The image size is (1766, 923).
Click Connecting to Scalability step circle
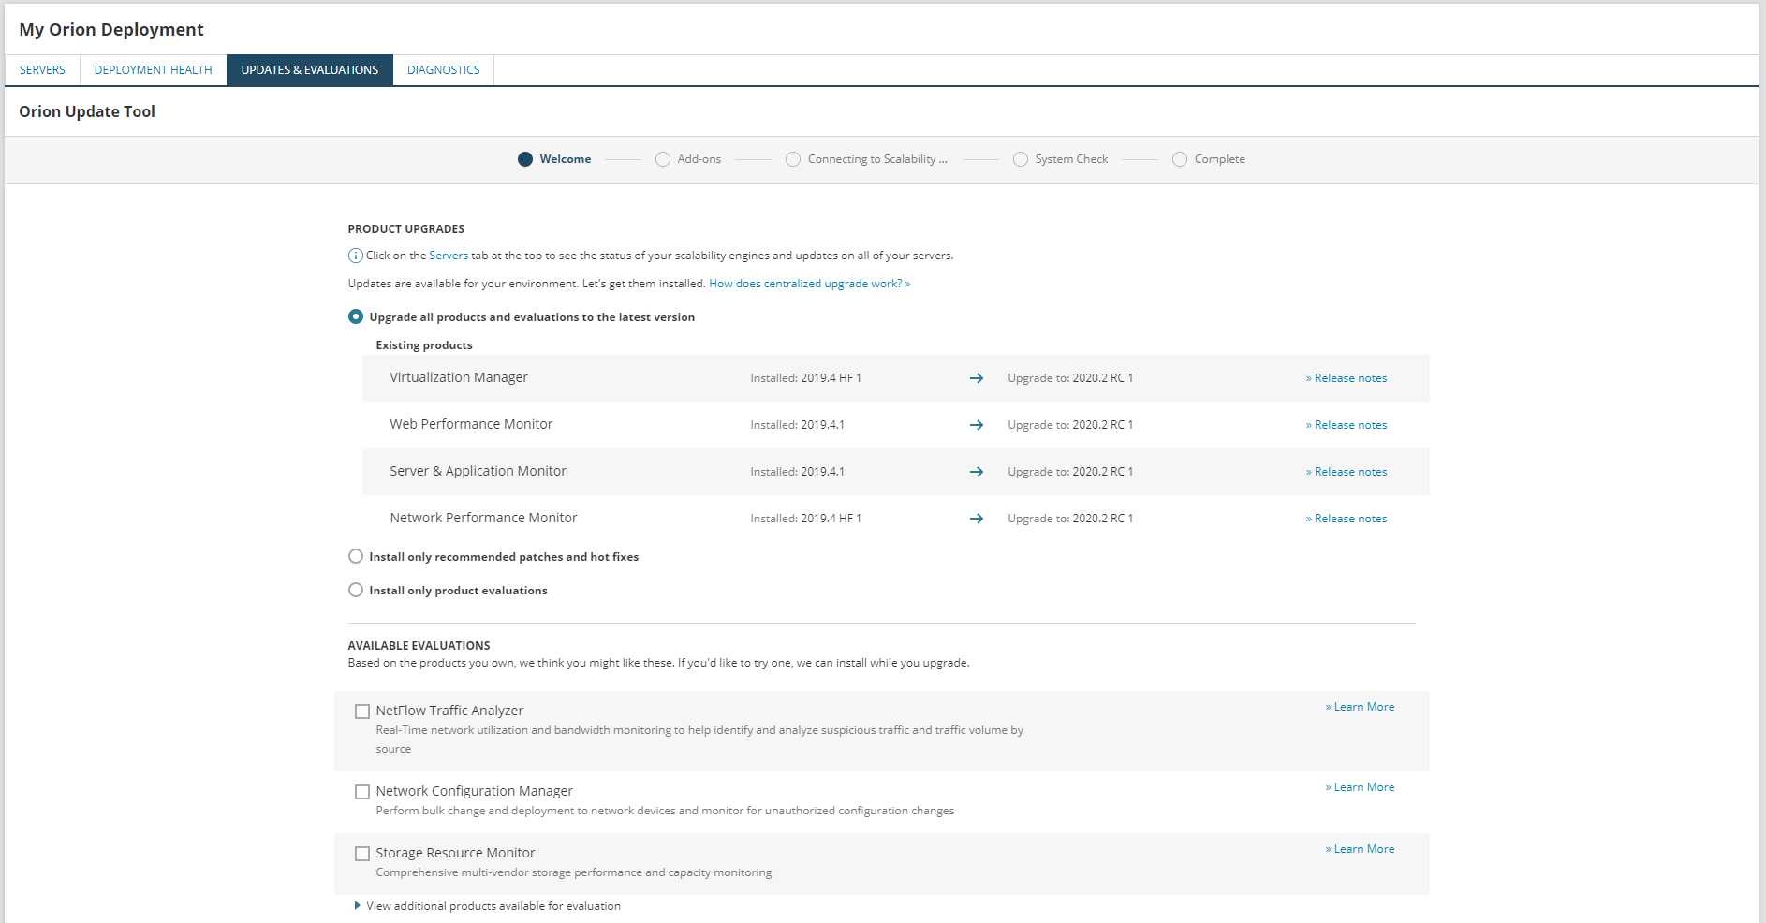click(x=793, y=159)
